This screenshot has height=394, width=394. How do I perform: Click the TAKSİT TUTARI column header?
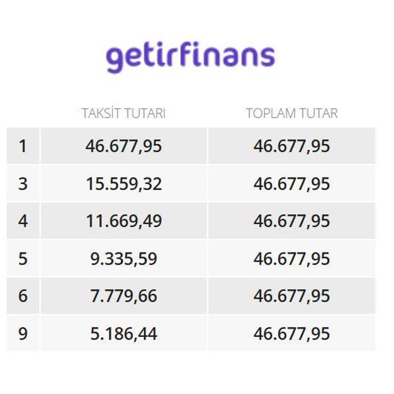point(124,113)
